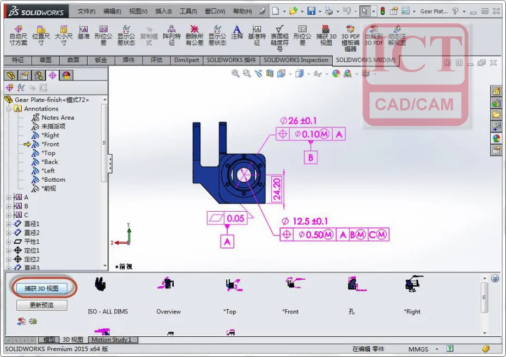Click the New document icon
This screenshot has height=357, width=506.
[276, 11]
